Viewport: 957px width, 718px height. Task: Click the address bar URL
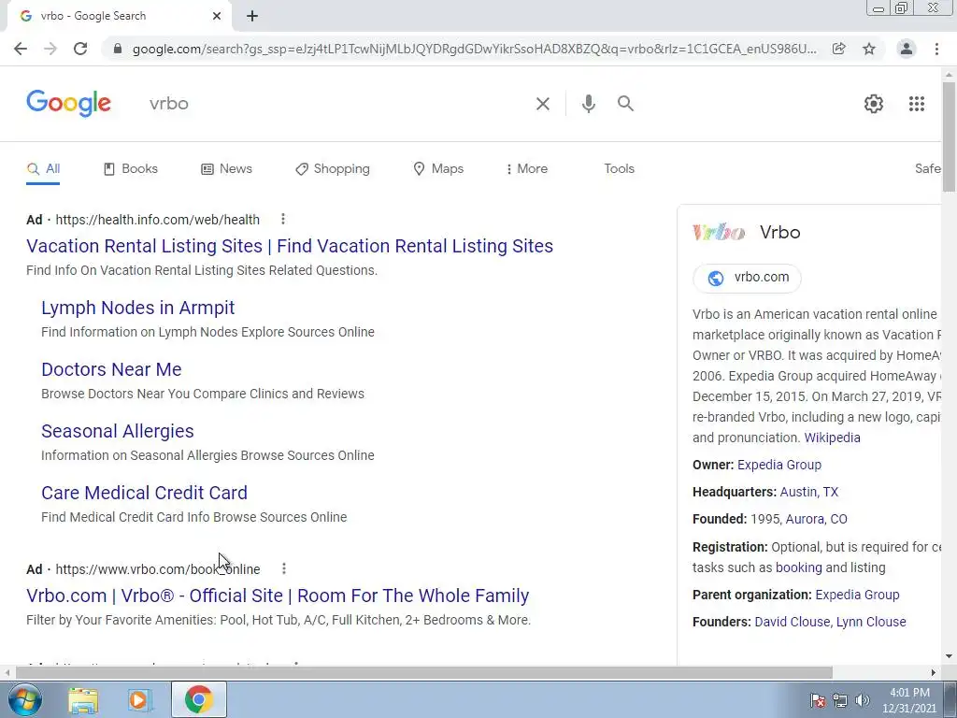(474, 49)
